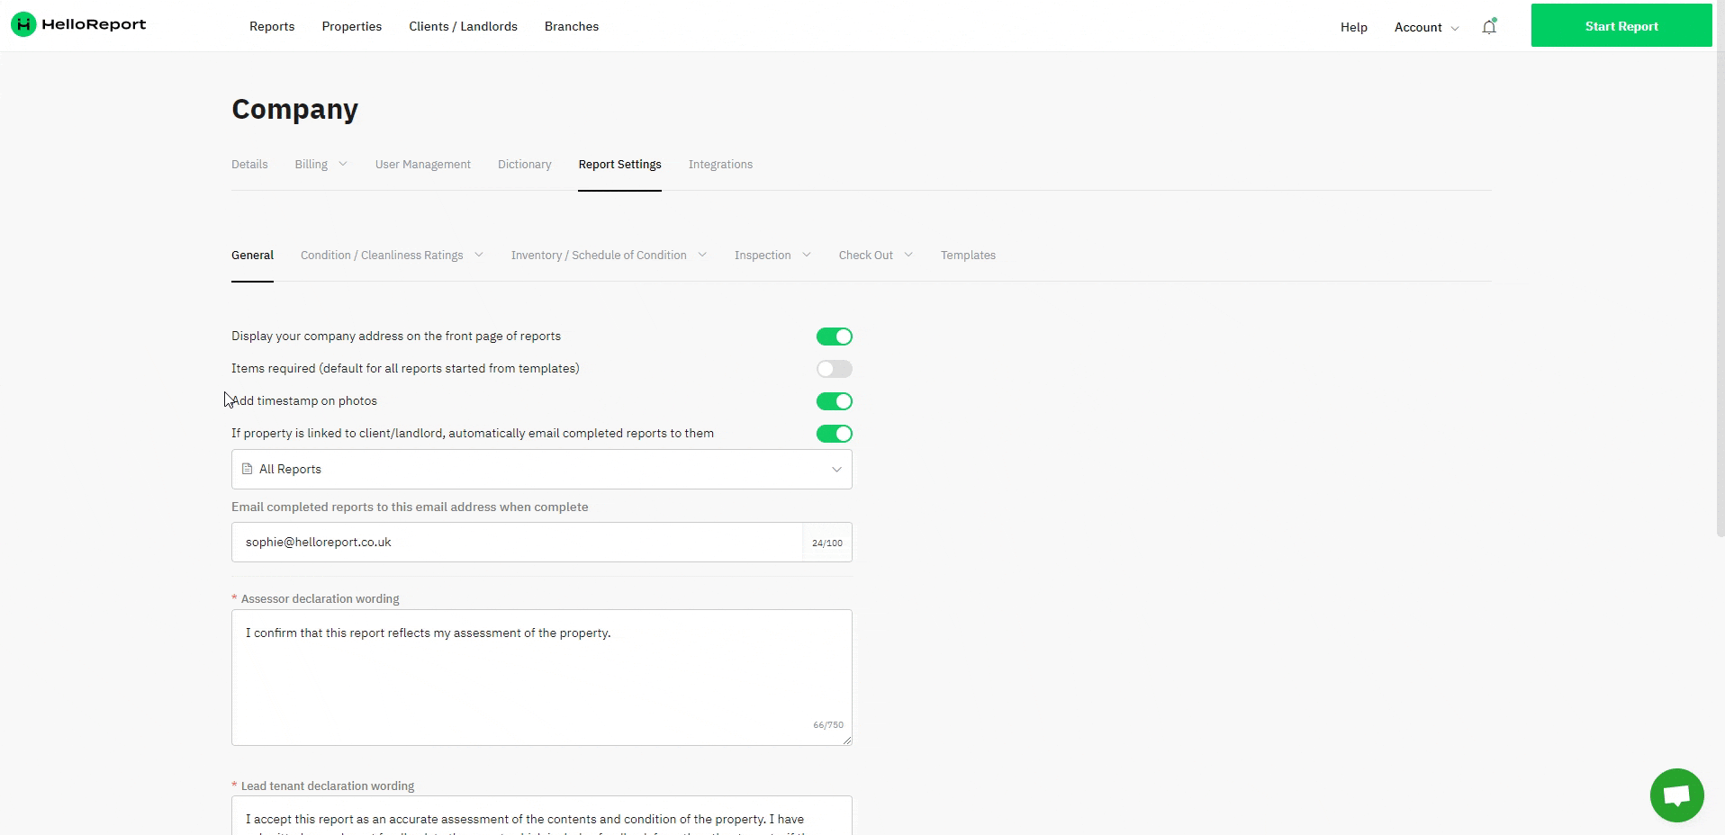The height and width of the screenshot is (835, 1725).
Task: Open Clients / Landlords section
Action: pyautogui.click(x=463, y=27)
